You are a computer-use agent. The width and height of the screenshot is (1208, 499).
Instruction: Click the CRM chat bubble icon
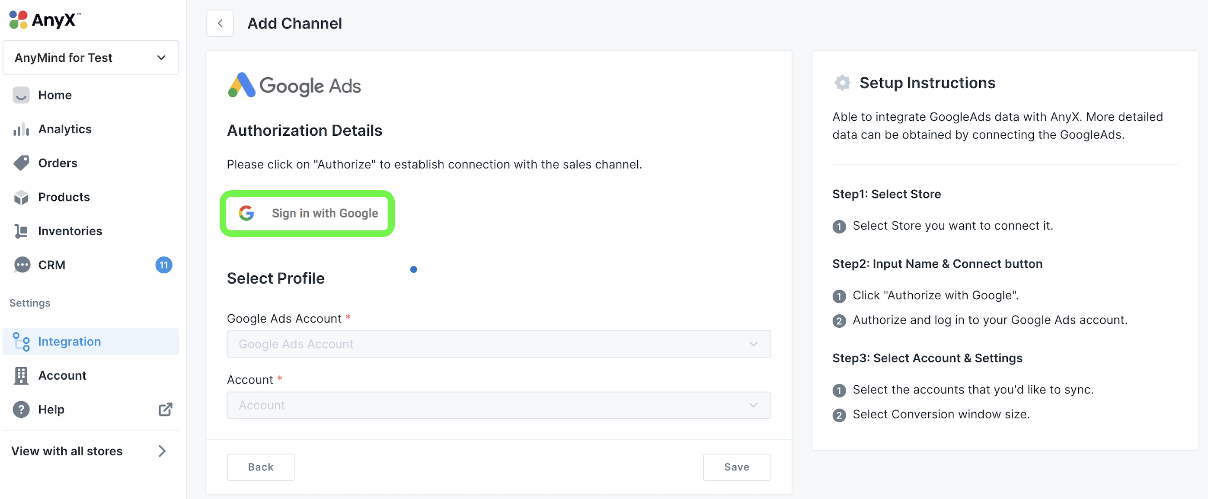tap(22, 265)
